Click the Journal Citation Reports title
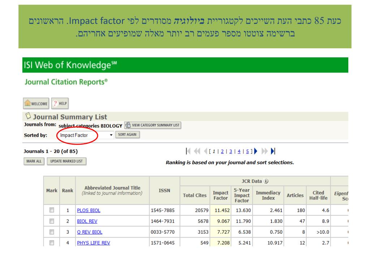Viewport: 370px width, 277px height. tap(66, 82)
